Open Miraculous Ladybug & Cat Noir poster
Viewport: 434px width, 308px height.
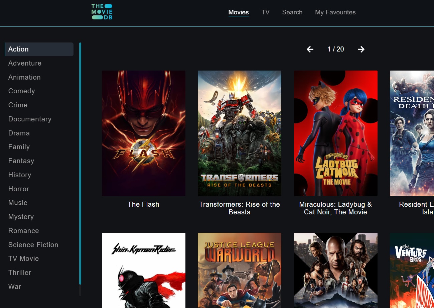pos(336,133)
